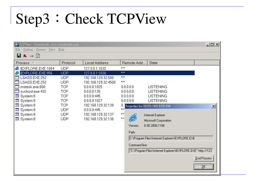The image size is (259, 194).
Task: Click the System:8 icon on the 0.0.0.0:1027 row
Action: (17, 100)
